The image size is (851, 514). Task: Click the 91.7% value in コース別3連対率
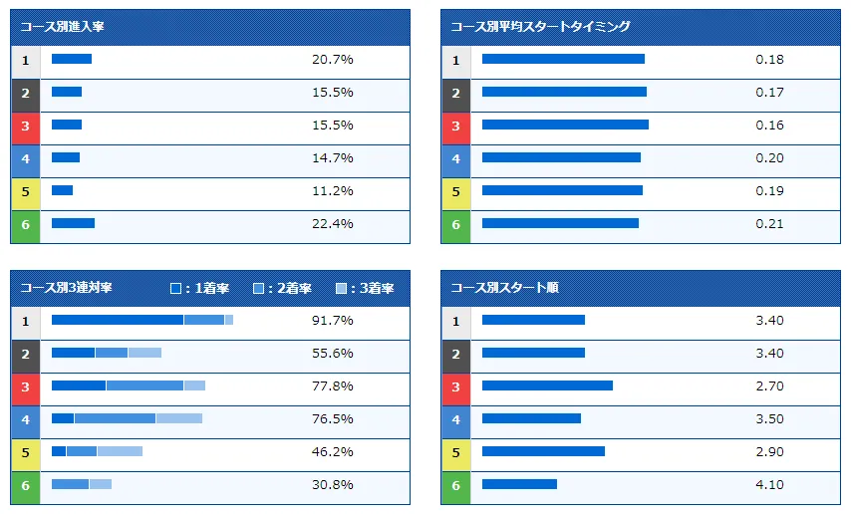332,322
